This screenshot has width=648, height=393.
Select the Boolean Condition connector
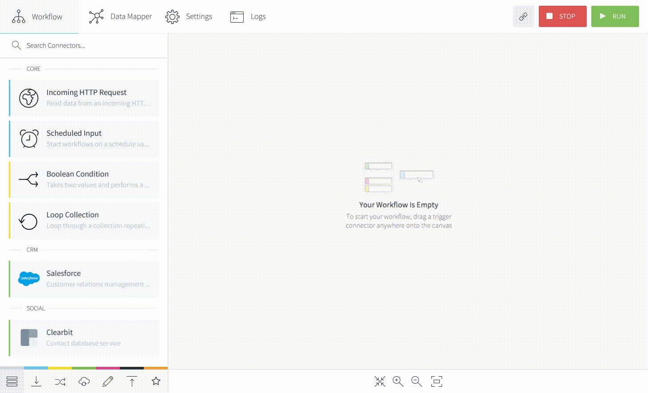pyautogui.click(x=84, y=180)
